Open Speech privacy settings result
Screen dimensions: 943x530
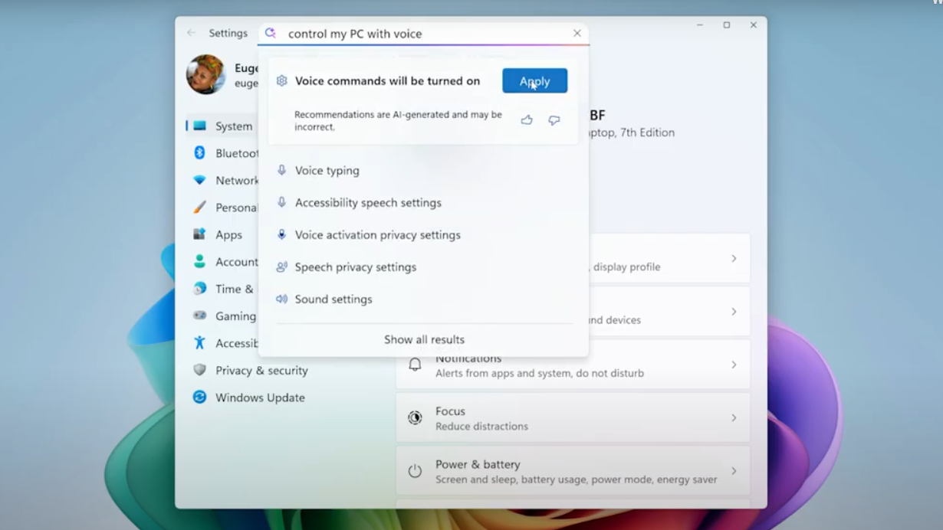tap(356, 267)
